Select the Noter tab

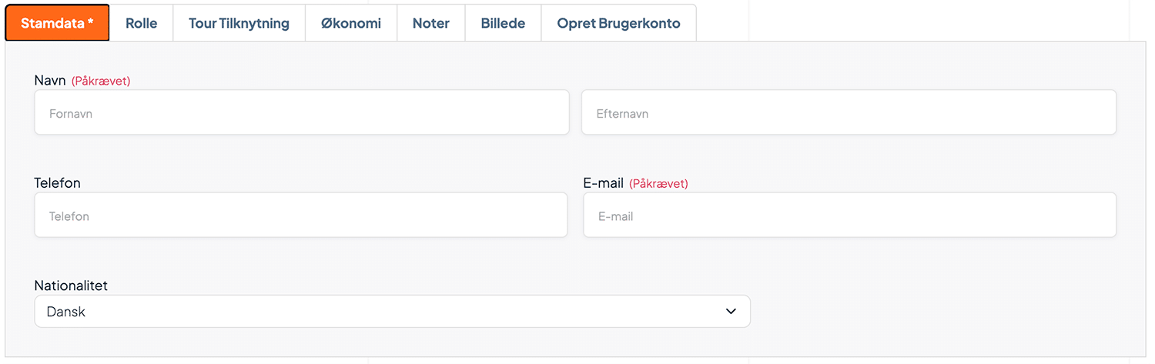tap(431, 23)
